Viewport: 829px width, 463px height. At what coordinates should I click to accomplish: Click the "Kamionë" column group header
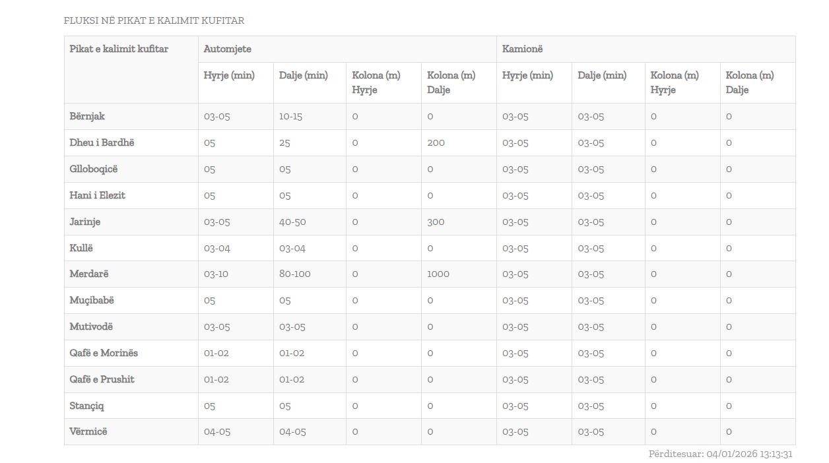[x=522, y=49]
